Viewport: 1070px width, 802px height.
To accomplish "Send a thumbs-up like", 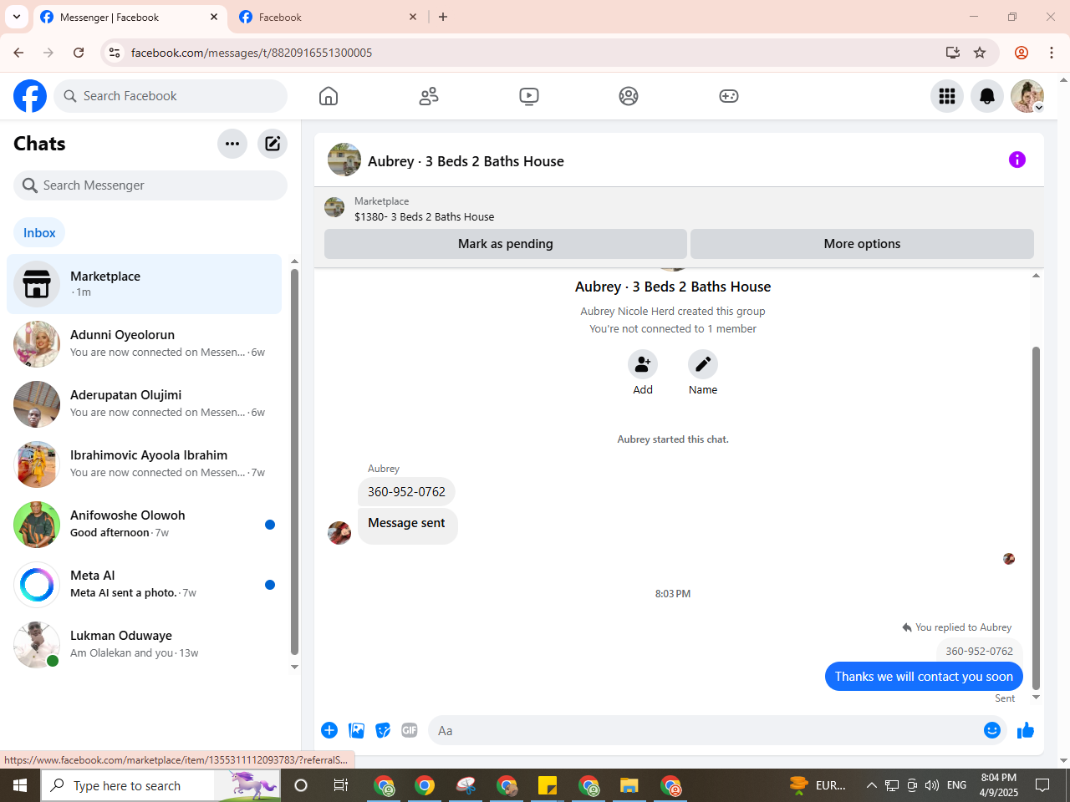I will coord(1026,731).
